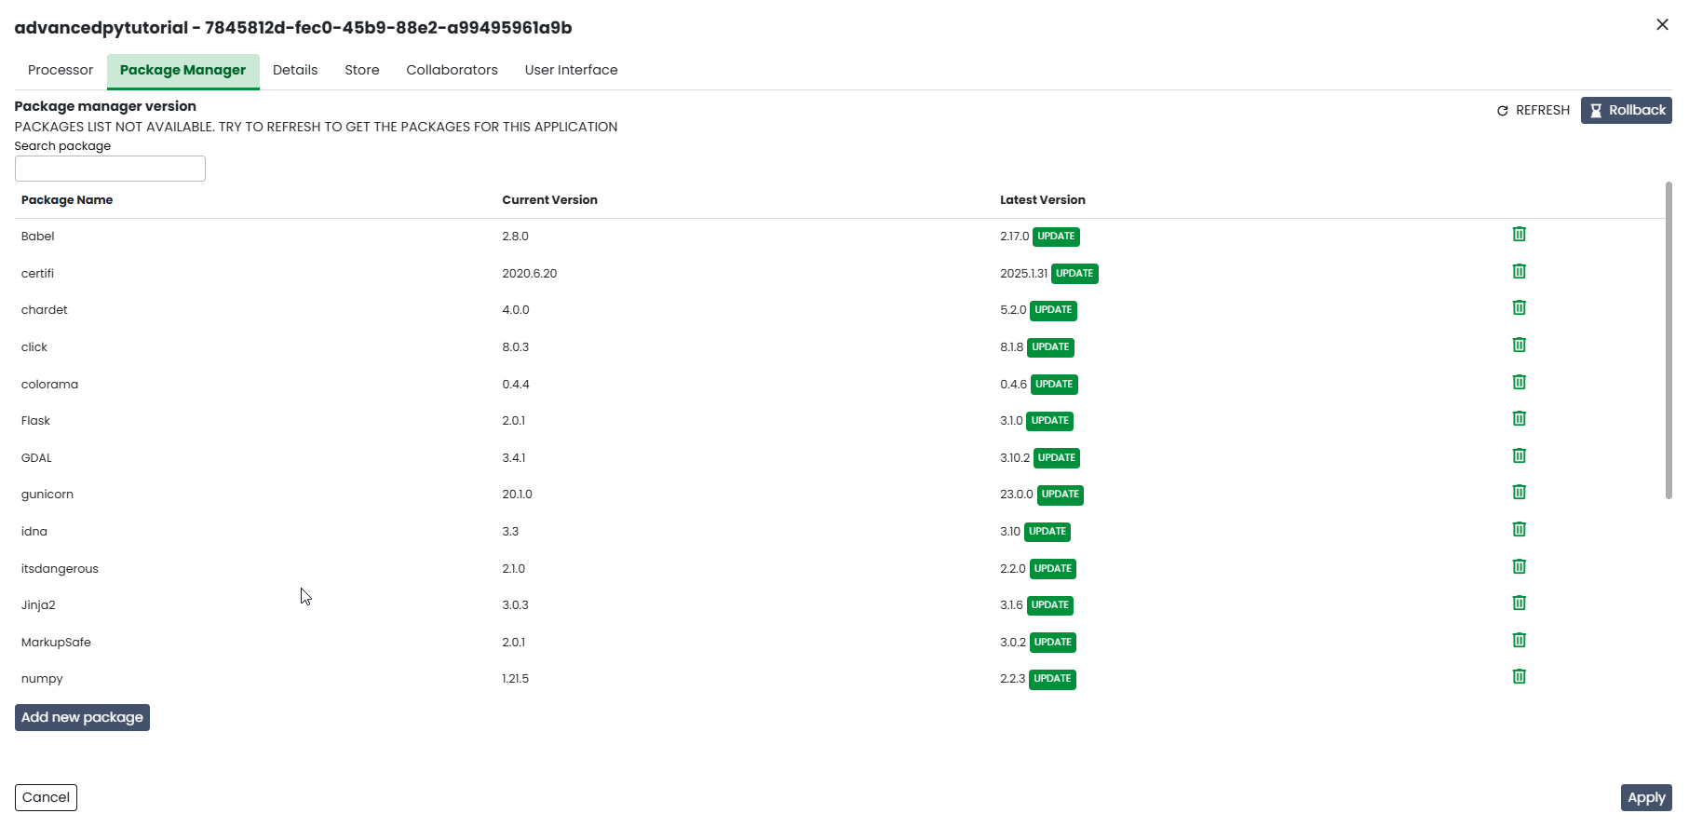Update Babel to version 2.17.0
The image size is (1689, 827).
(1056, 237)
